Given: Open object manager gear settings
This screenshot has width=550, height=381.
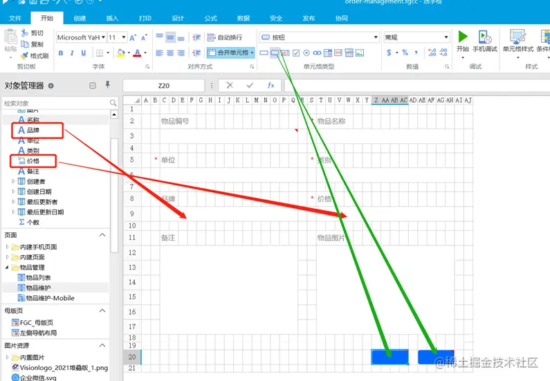Looking at the screenshot, I should tap(51, 86).
